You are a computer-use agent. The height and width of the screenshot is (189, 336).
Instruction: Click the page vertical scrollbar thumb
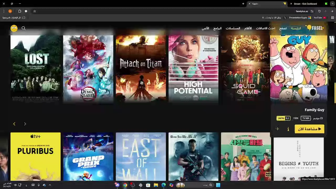pyautogui.click(x=335, y=93)
